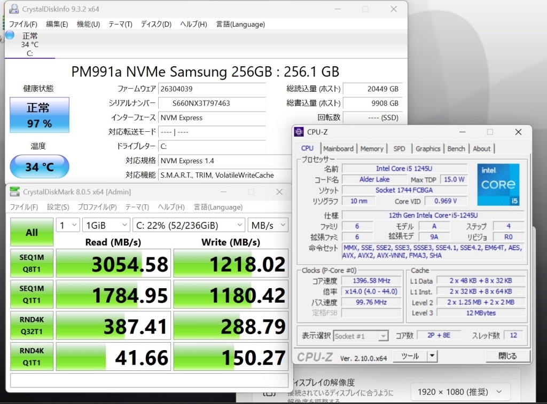Open ディスク(D) menu in CrystalDiskInfo
547x404 pixels.
[156, 24]
